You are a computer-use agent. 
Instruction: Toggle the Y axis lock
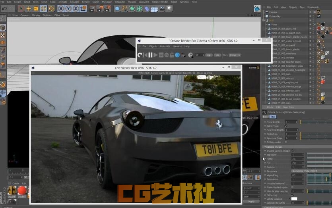click(68, 9)
